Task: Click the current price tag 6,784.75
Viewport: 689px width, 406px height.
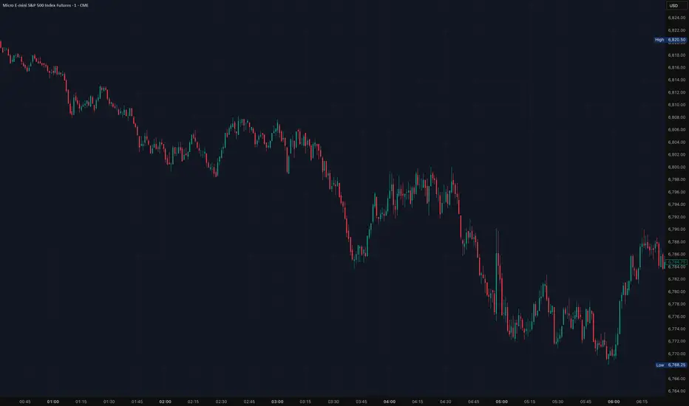Action: pos(676,262)
